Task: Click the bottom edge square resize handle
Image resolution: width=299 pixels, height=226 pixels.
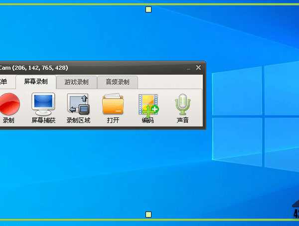Action: click(x=148, y=215)
